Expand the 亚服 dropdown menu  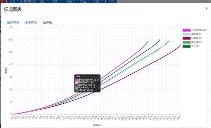click(57, 1)
